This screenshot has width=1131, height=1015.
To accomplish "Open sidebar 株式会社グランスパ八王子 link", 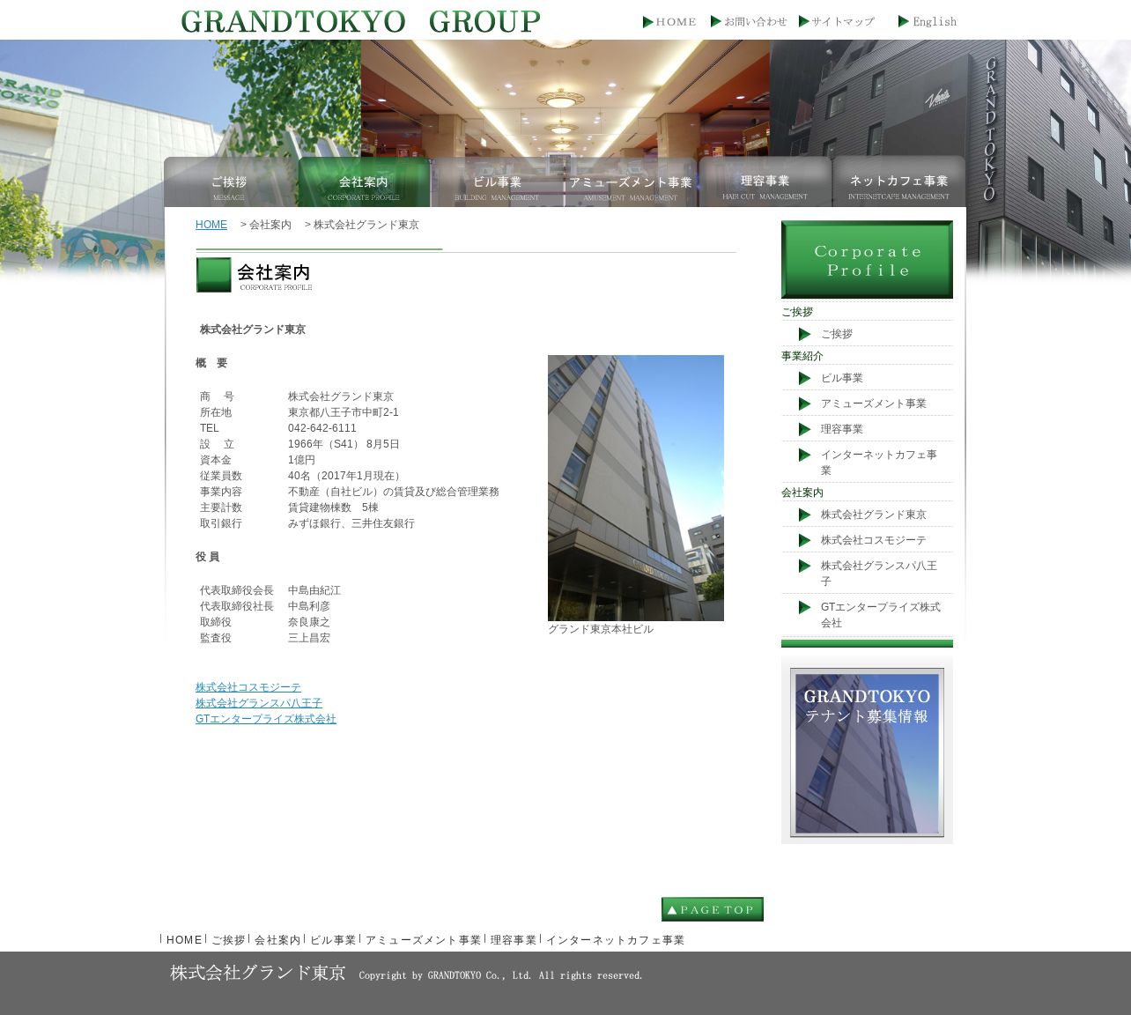I will coord(879,574).
